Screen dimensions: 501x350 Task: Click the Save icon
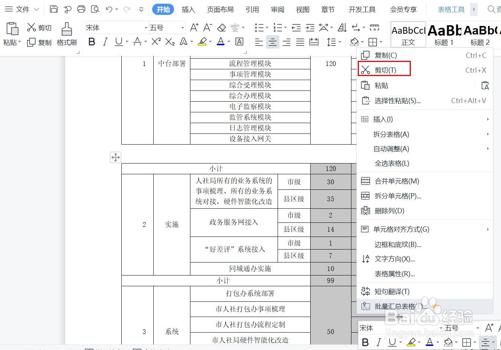53,9
